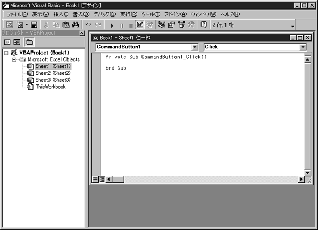Click the Redo arrow icon

pos(98,25)
